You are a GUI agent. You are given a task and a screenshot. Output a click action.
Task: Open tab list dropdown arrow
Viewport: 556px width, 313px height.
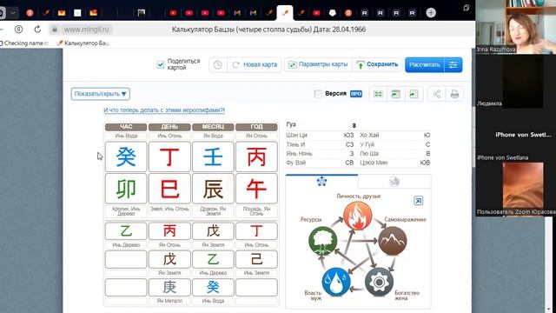pyautogui.click(x=13, y=13)
